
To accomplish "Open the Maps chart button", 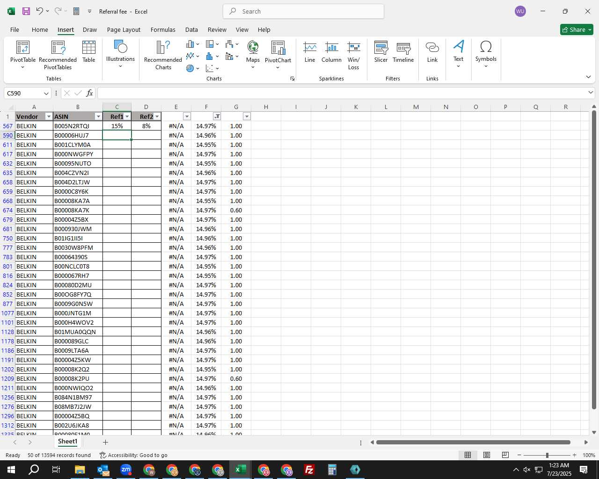I will pyautogui.click(x=253, y=55).
